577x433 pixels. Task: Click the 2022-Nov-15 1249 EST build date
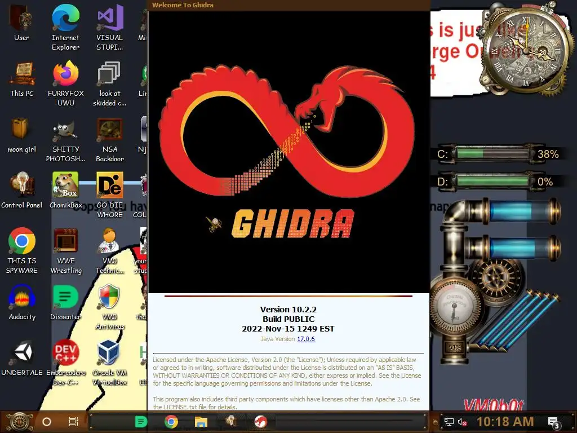[288, 329]
